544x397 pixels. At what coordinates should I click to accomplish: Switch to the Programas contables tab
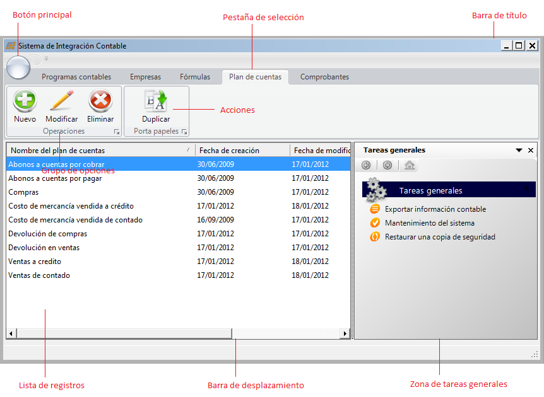76,77
